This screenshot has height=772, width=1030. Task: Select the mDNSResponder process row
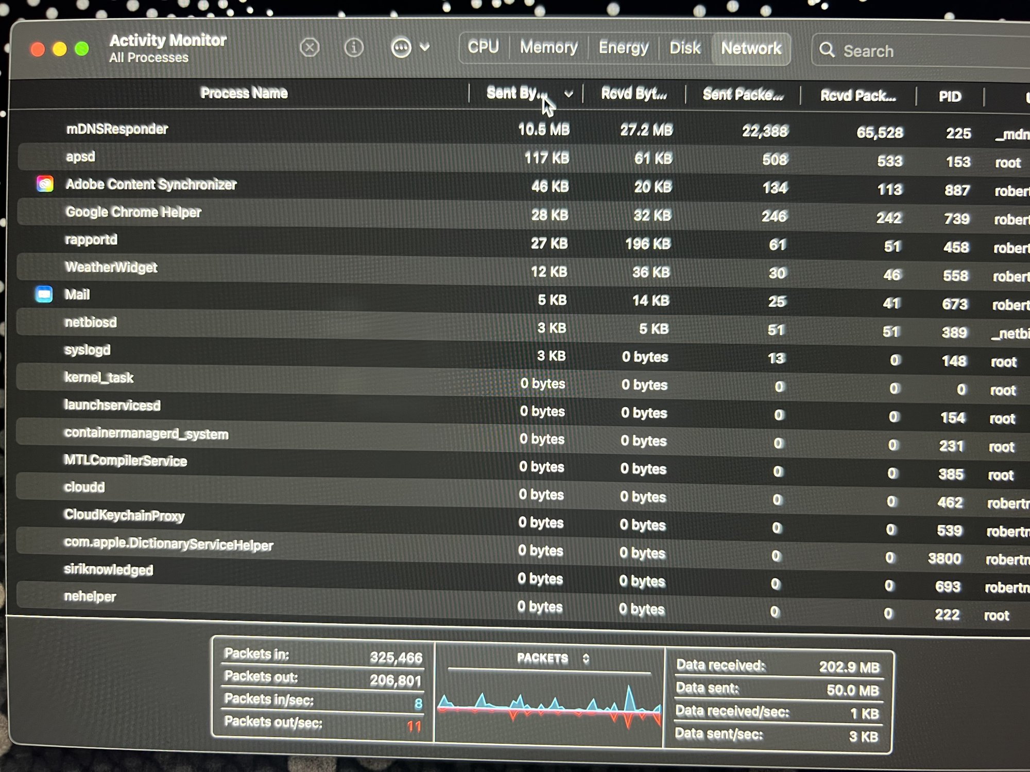[x=117, y=129]
